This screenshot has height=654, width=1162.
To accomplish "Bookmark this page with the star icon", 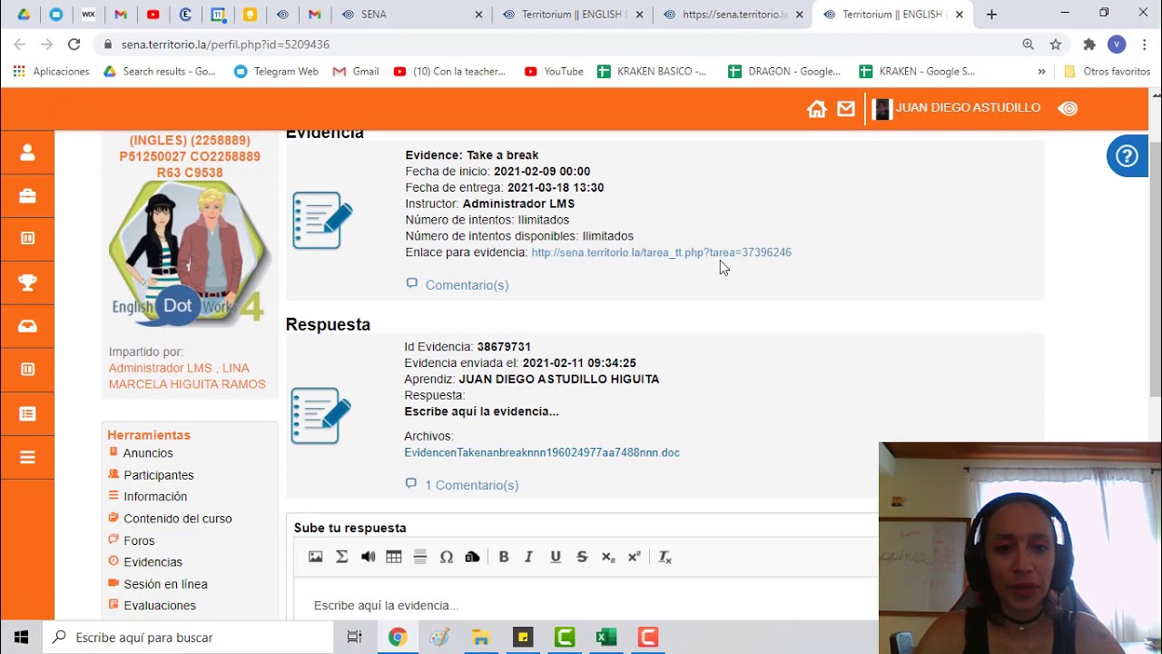I will click(x=1056, y=45).
